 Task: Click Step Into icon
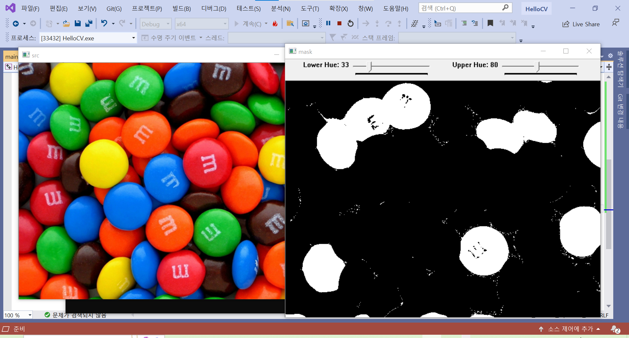(x=377, y=24)
